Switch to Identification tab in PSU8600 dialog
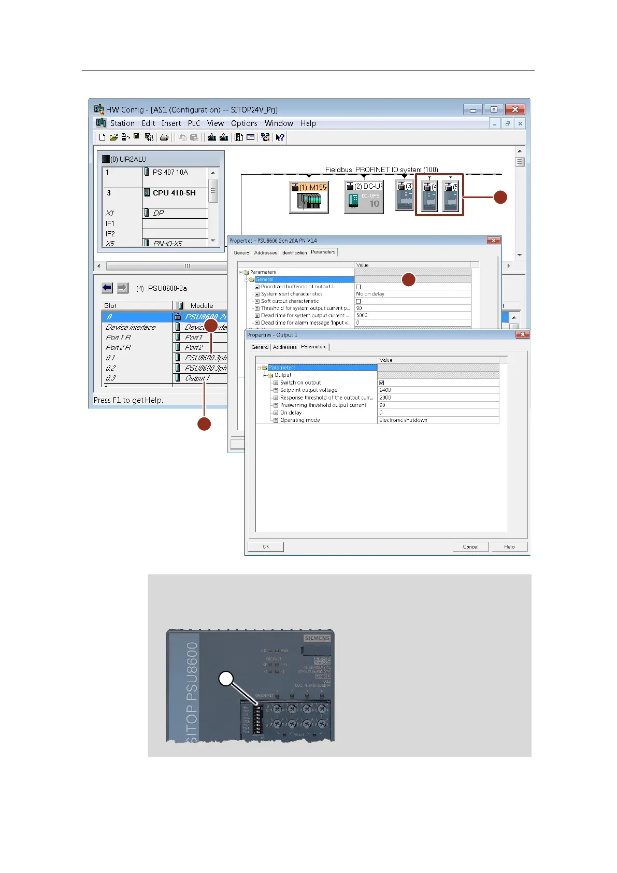This screenshot has height=873, width=617. (x=294, y=252)
